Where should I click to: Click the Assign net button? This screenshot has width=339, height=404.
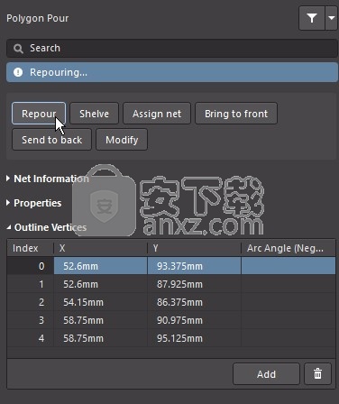tap(157, 114)
